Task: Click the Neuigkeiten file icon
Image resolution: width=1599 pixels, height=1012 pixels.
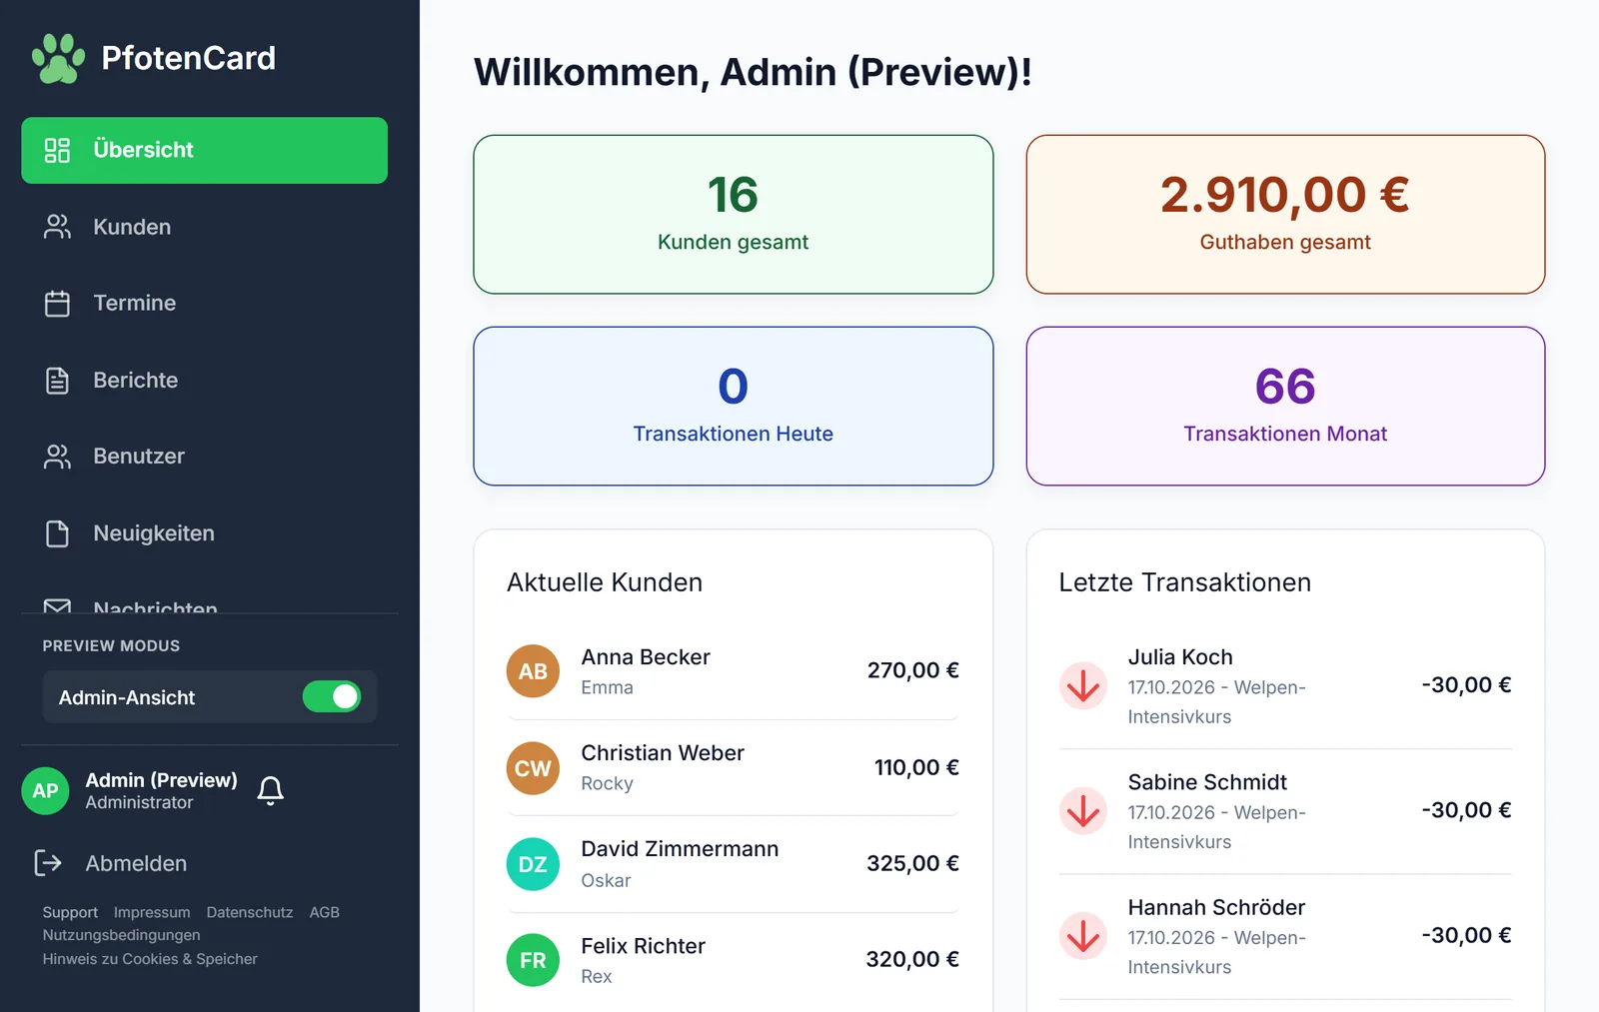Action: point(57,533)
